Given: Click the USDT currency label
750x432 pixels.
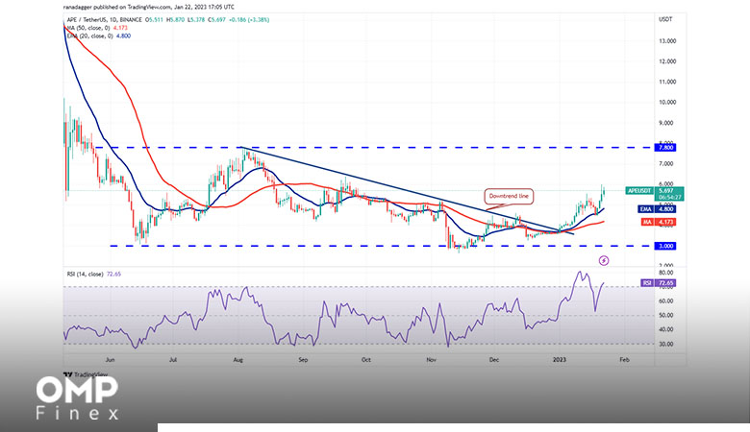Looking at the screenshot, I should point(665,19).
